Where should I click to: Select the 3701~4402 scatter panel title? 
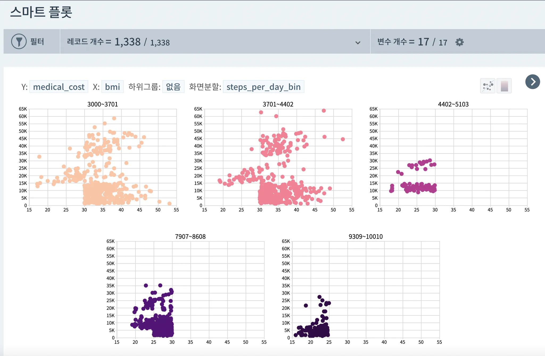point(278,104)
